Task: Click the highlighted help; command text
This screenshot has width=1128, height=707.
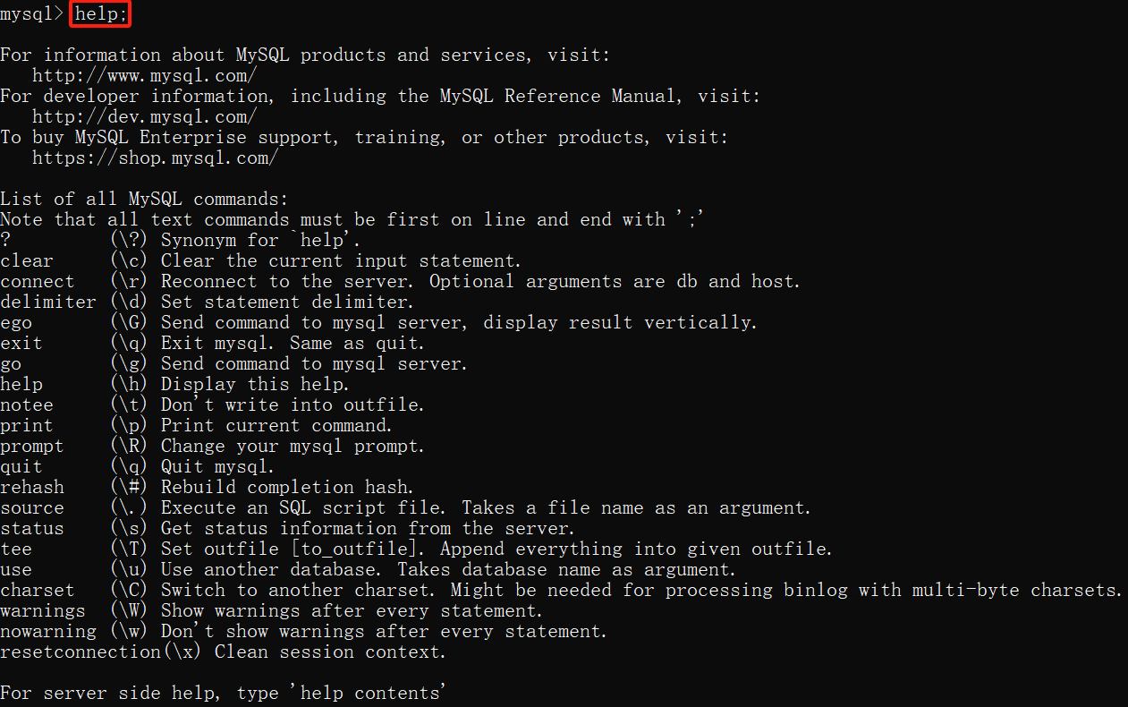Action: [101, 14]
